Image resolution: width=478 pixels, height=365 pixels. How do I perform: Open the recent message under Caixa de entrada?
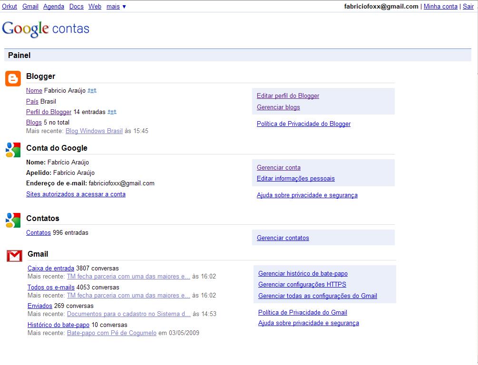pos(128,277)
